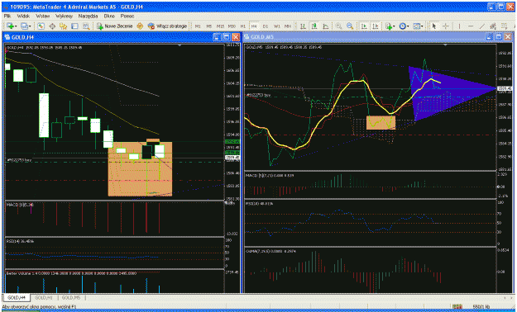
Task: Open the Strategy Tester magnifier icon
Action: coord(86,26)
